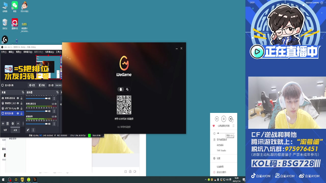Pop out the 来源 dock panel
The height and width of the screenshot is (183, 326).
click(23, 93)
